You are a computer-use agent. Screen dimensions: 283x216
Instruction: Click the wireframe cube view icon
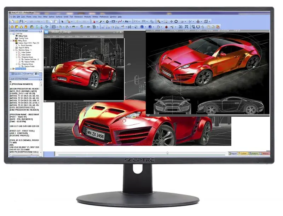pos(206,22)
